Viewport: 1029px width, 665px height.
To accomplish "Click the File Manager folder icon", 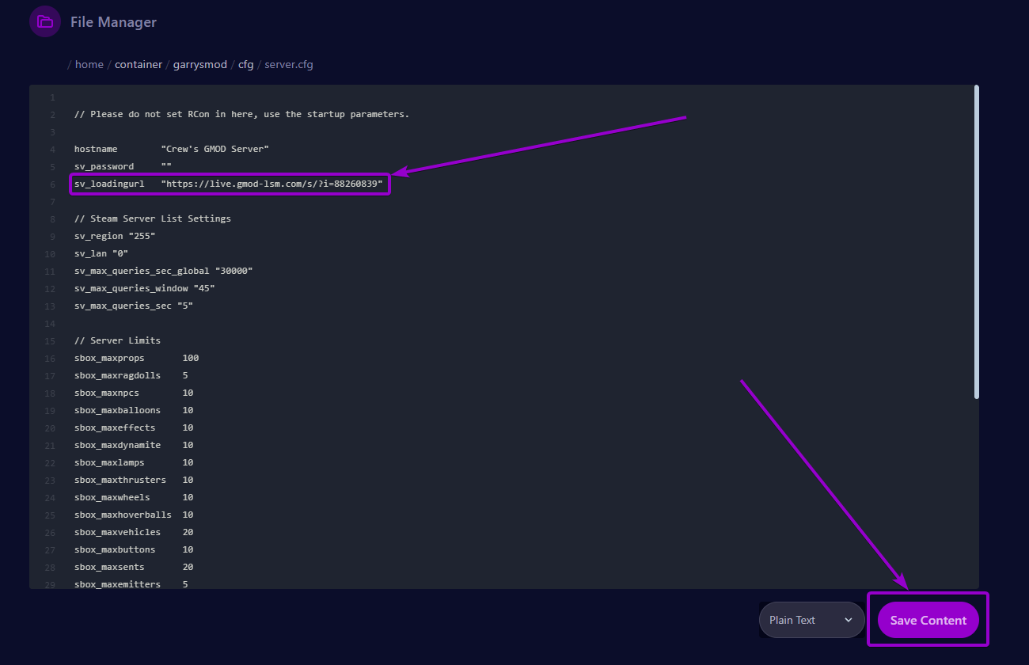I will point(44,21).
